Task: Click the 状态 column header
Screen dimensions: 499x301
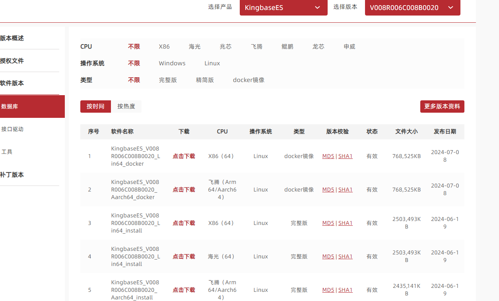Action: 372,131
